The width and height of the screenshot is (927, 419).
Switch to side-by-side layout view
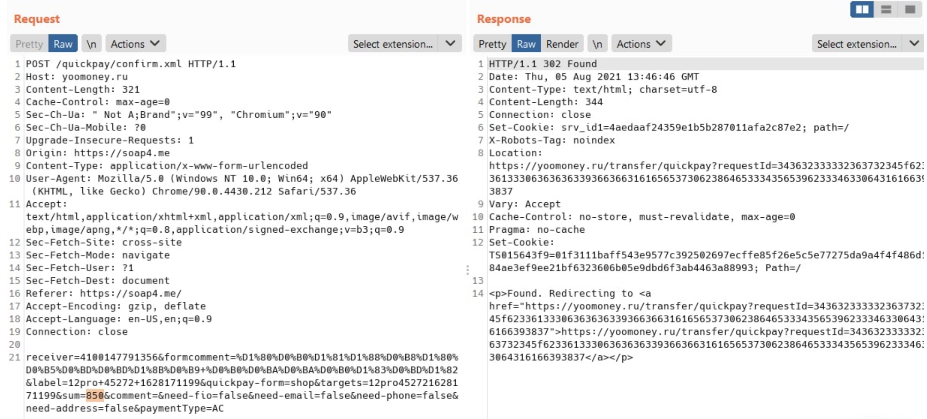click(862, 10)
